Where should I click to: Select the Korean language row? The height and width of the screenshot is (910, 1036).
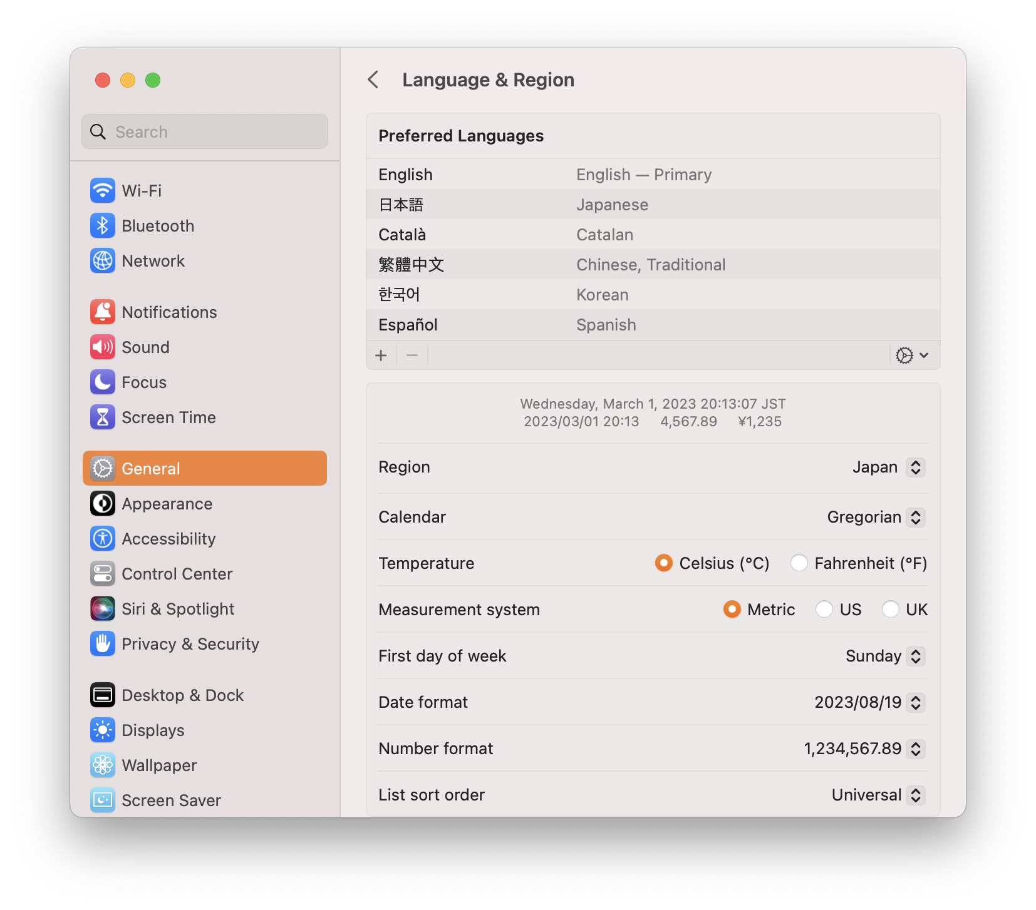point(653,295)
